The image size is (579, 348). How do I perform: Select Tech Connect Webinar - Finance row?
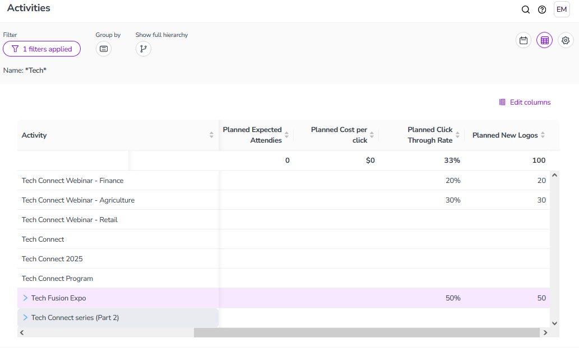point(73,181)
